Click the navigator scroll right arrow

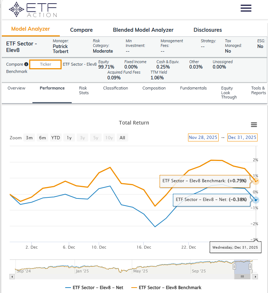pos(255,276)
